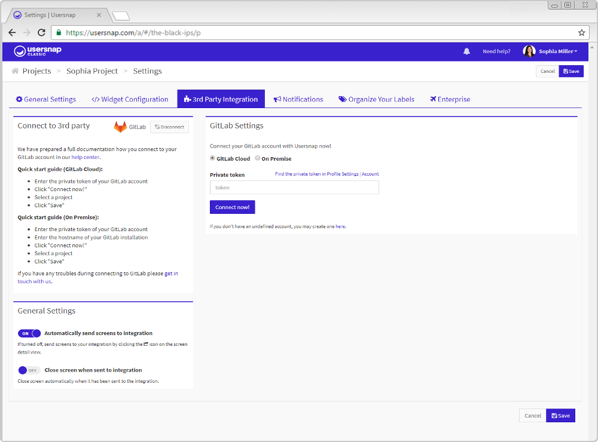The height and width of the screenshot is (442, 598).
Task: Open the help center link
Action: (86, 157)
